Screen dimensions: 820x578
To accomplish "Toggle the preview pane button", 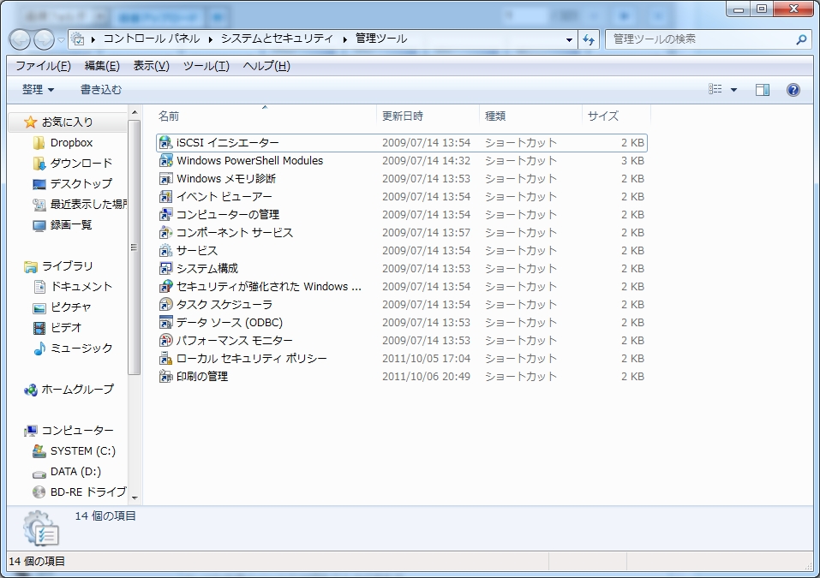I will [x=763, y=90].
